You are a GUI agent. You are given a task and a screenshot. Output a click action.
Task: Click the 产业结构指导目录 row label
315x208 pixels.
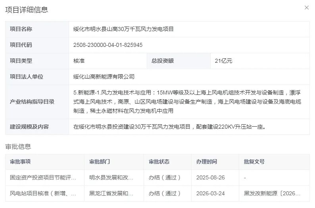[32, 102]
